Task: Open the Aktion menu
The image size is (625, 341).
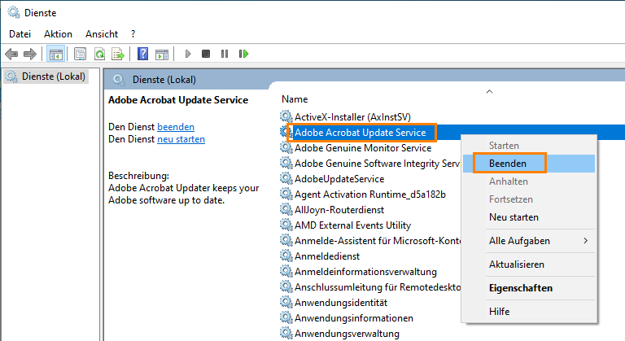Action: [x=59, y=34]
